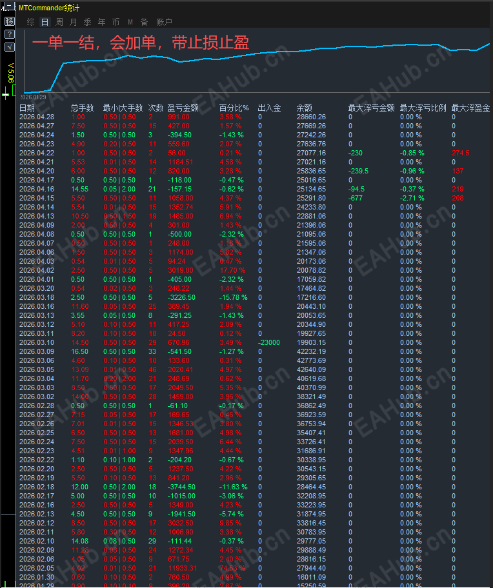
Task: Click the 余额 column header
Action: pyautogui.click(x=305, y=108)
